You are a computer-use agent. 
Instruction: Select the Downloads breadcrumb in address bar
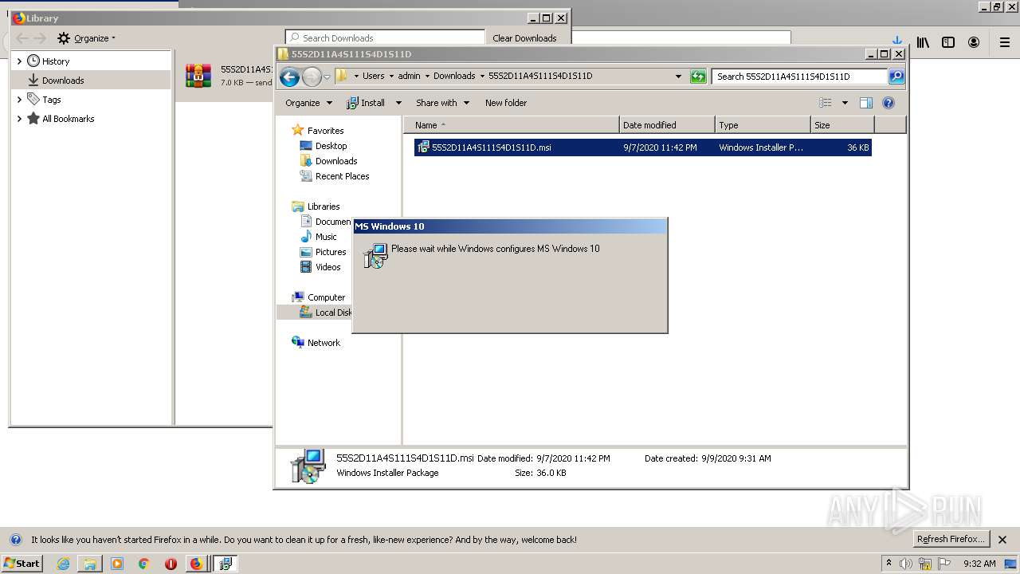pos(454,77)
